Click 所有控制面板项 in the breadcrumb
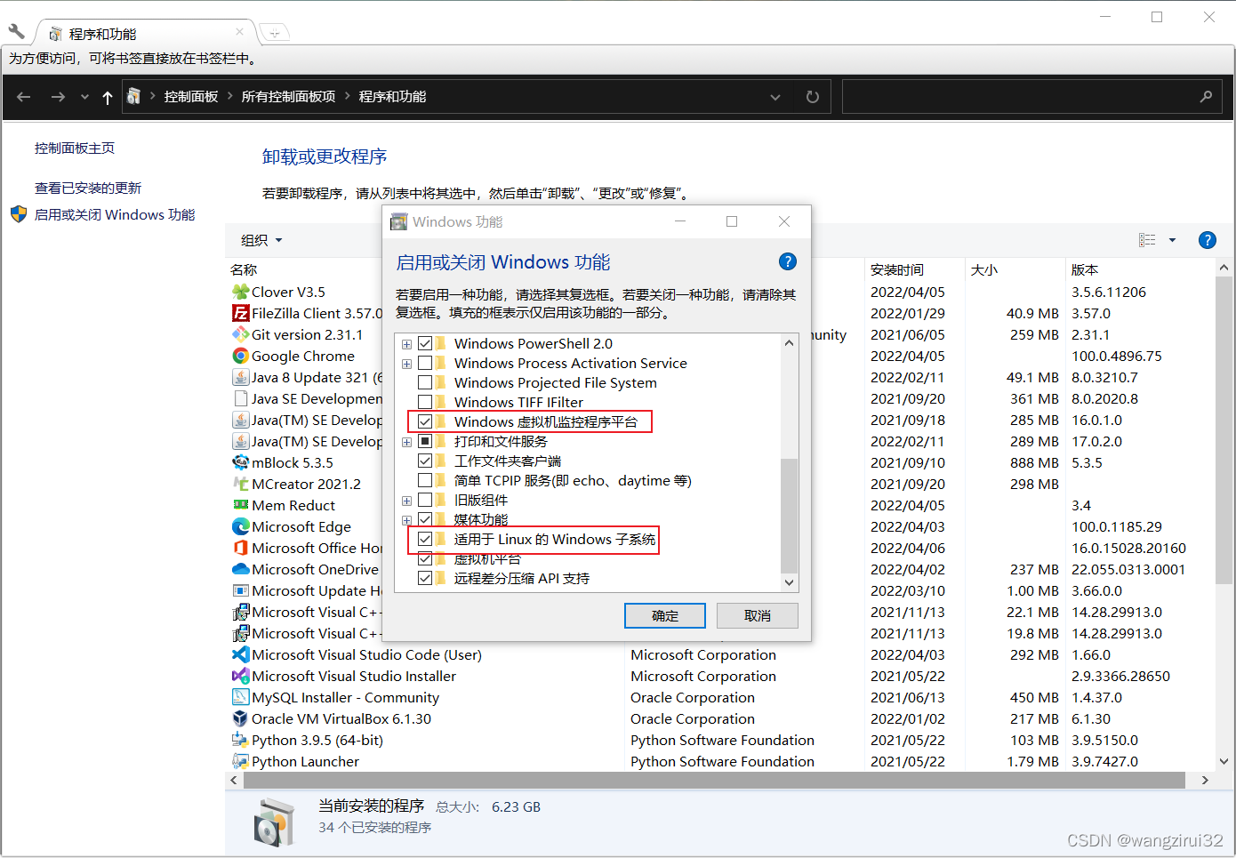The height and width of the screenshot is (858, 1236). coord(288,96)
